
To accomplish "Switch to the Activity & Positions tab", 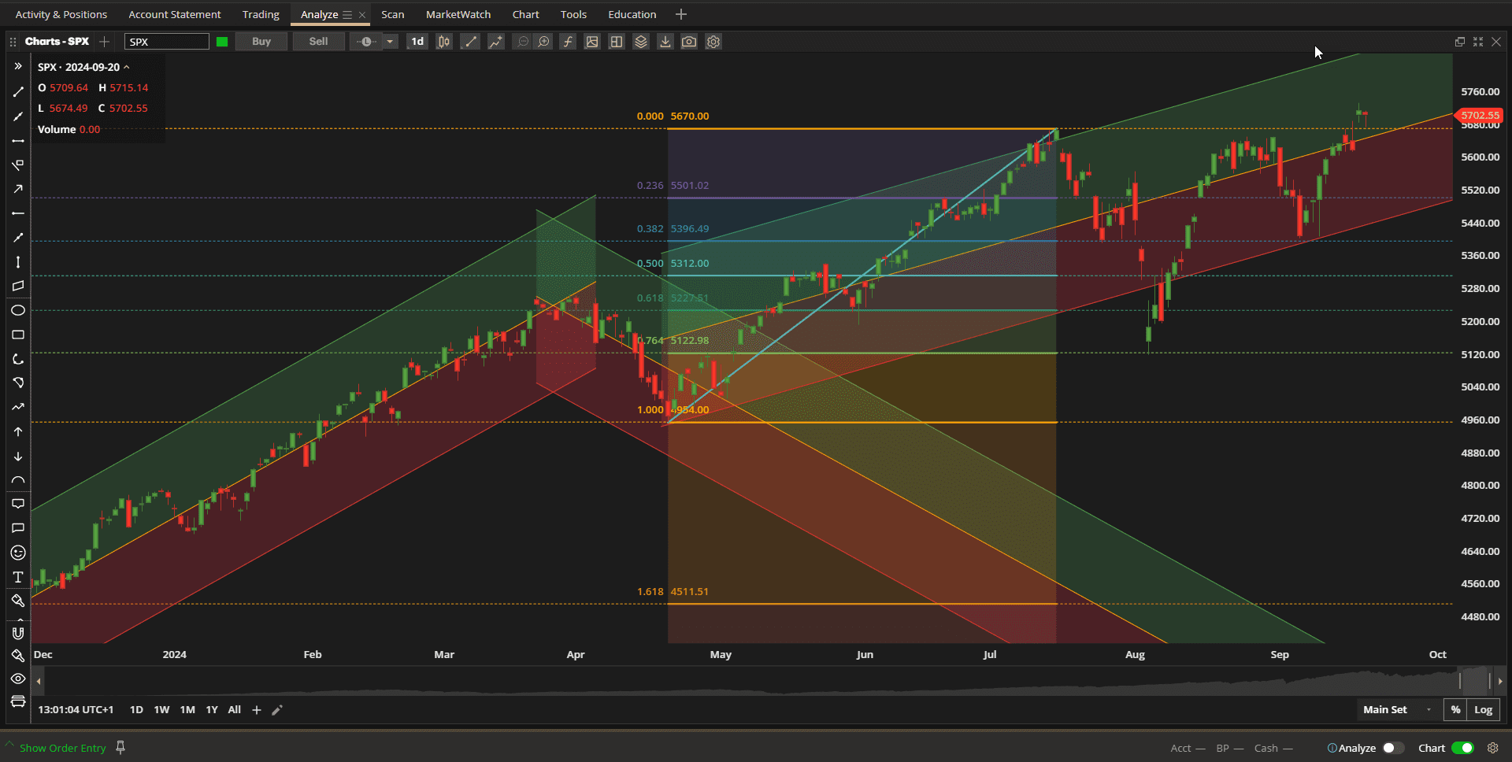I will (61, 14).
